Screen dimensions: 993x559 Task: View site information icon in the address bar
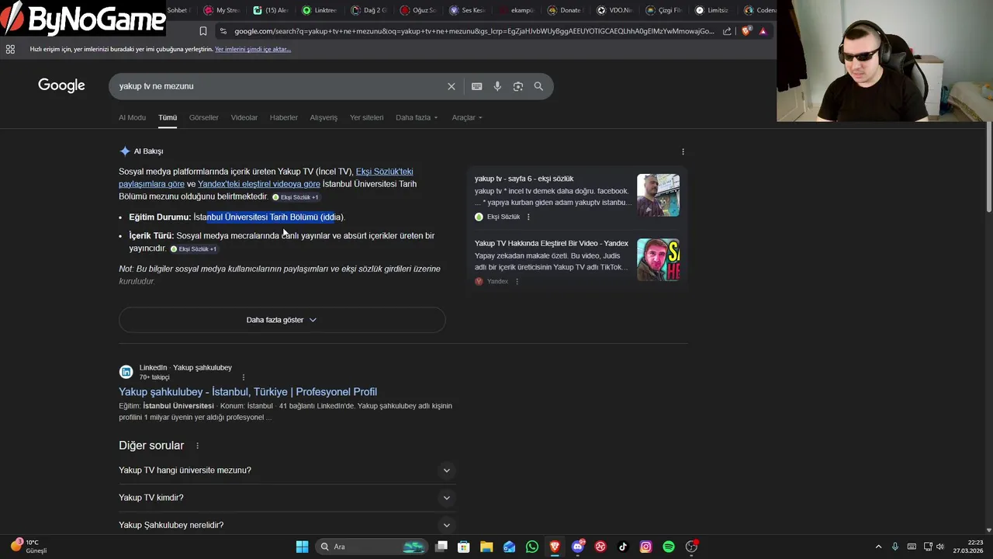(223, 31)
